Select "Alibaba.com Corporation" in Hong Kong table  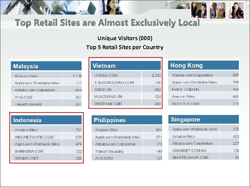192,75
